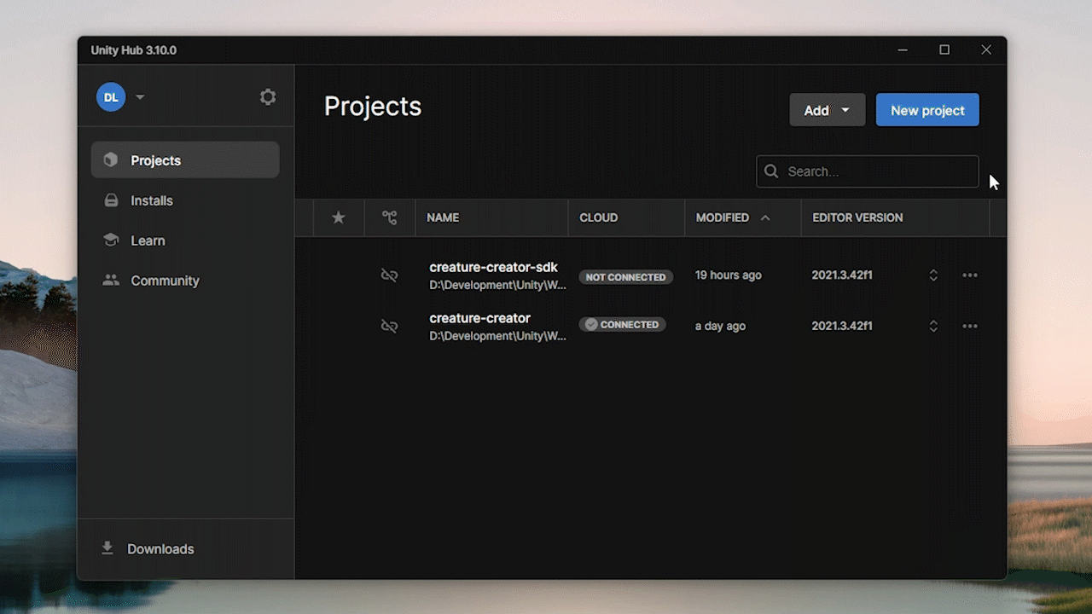Open the creature-creator-sdk project

(493, 268)
